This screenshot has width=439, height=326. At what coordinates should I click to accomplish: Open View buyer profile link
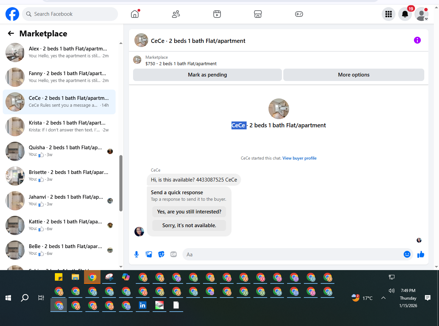[x=299, y=158]
